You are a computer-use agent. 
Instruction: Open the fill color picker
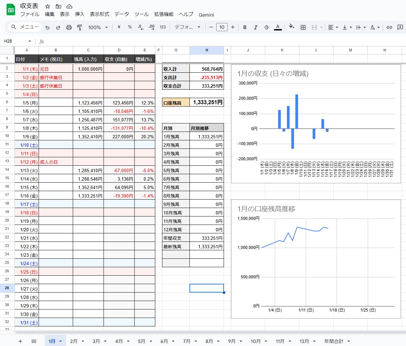[x=292, y=27]
